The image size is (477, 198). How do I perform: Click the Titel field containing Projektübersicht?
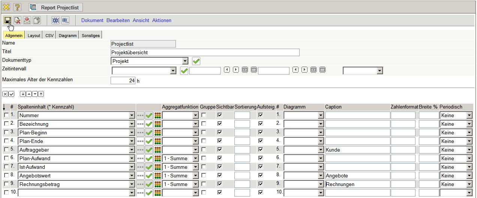coord(205,52)
